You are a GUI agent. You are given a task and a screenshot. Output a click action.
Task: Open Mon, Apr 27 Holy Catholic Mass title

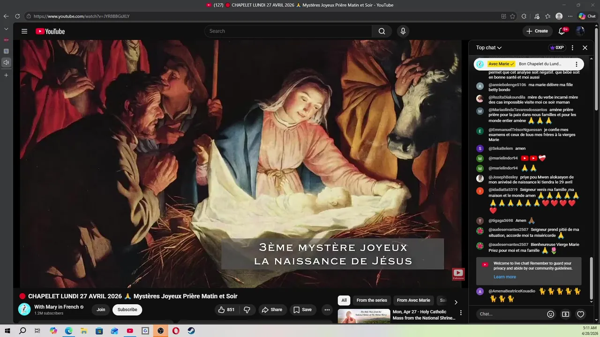(x=424, y=315)
